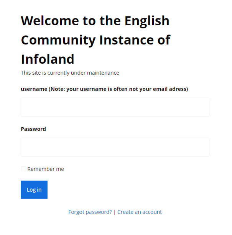The image size is (232, 235).
Task: Open the 'Forgot password?' link
Action: tap(90, 212)
